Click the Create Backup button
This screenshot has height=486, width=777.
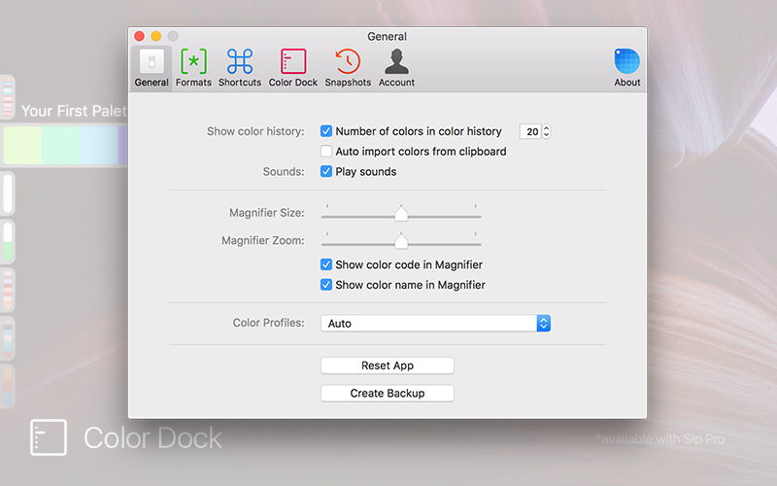pyautogui.click(x=388, y=393)
